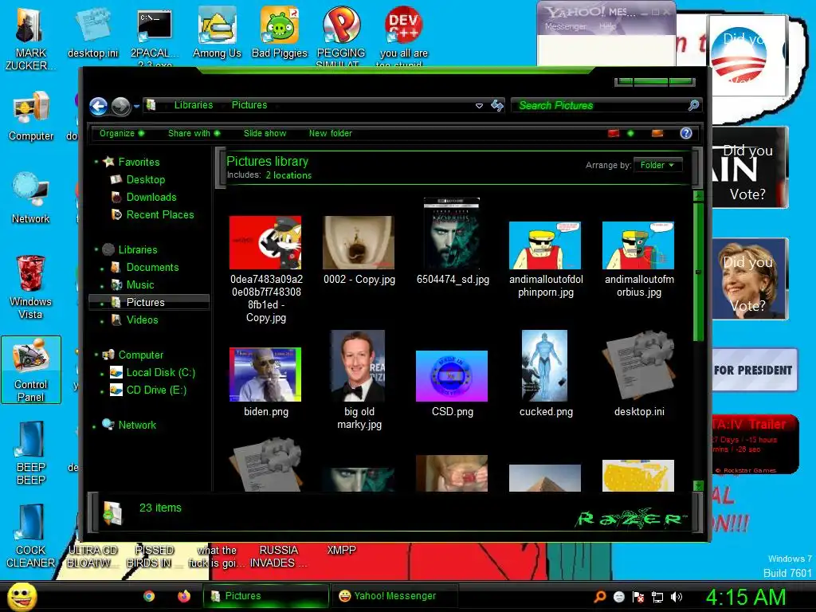
Task: Click the vertical scrollbar in file list
Action: [x=698, y=271]
